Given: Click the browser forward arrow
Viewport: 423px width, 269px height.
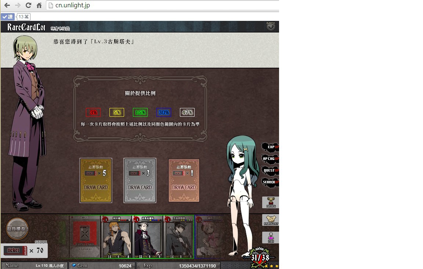Looking at the screenshot, I should tap(18, 5).
